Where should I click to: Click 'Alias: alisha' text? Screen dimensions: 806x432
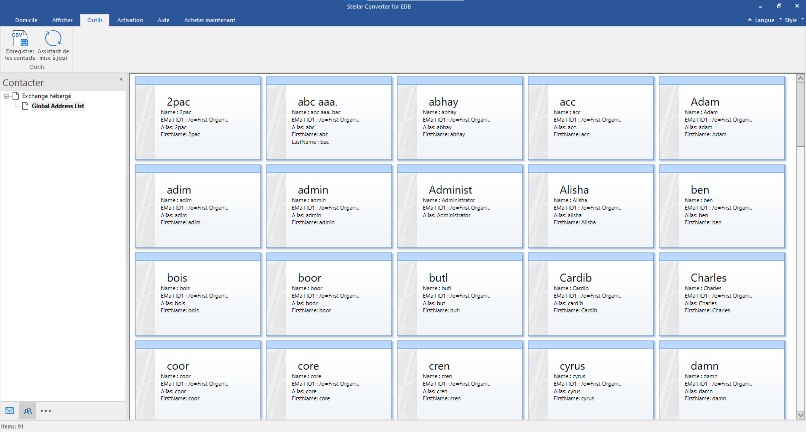tap(567, 216)
